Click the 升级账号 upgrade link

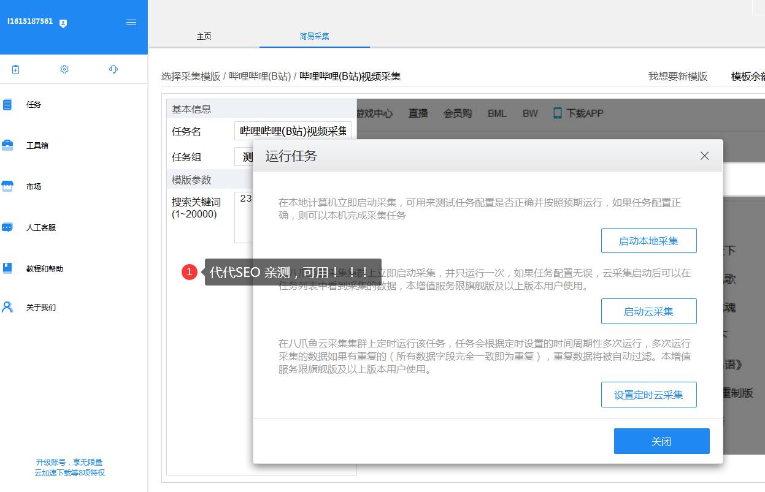coord(69,467)
